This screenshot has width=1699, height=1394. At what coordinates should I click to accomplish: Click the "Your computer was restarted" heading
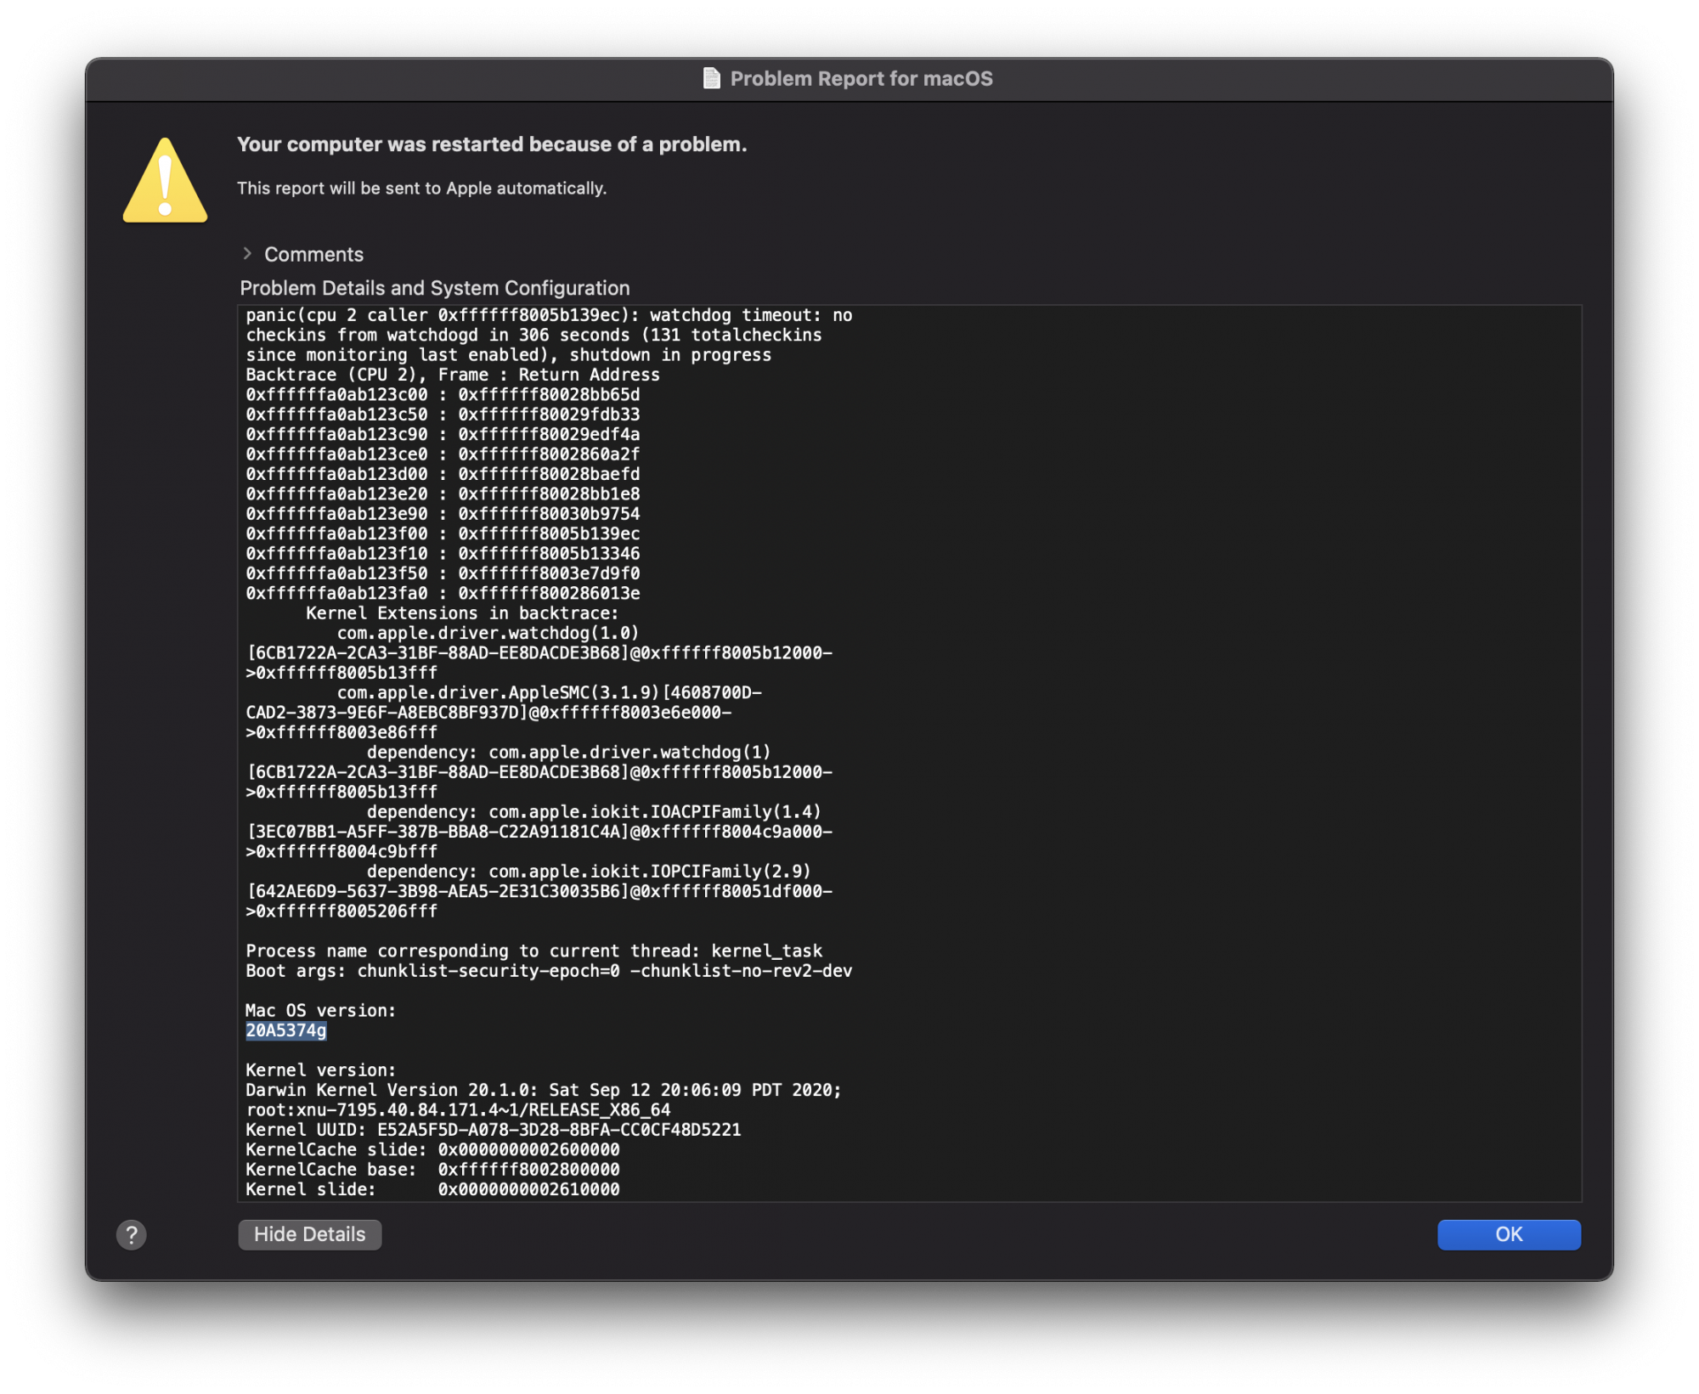pyautogui.click(x=492, y=144)
